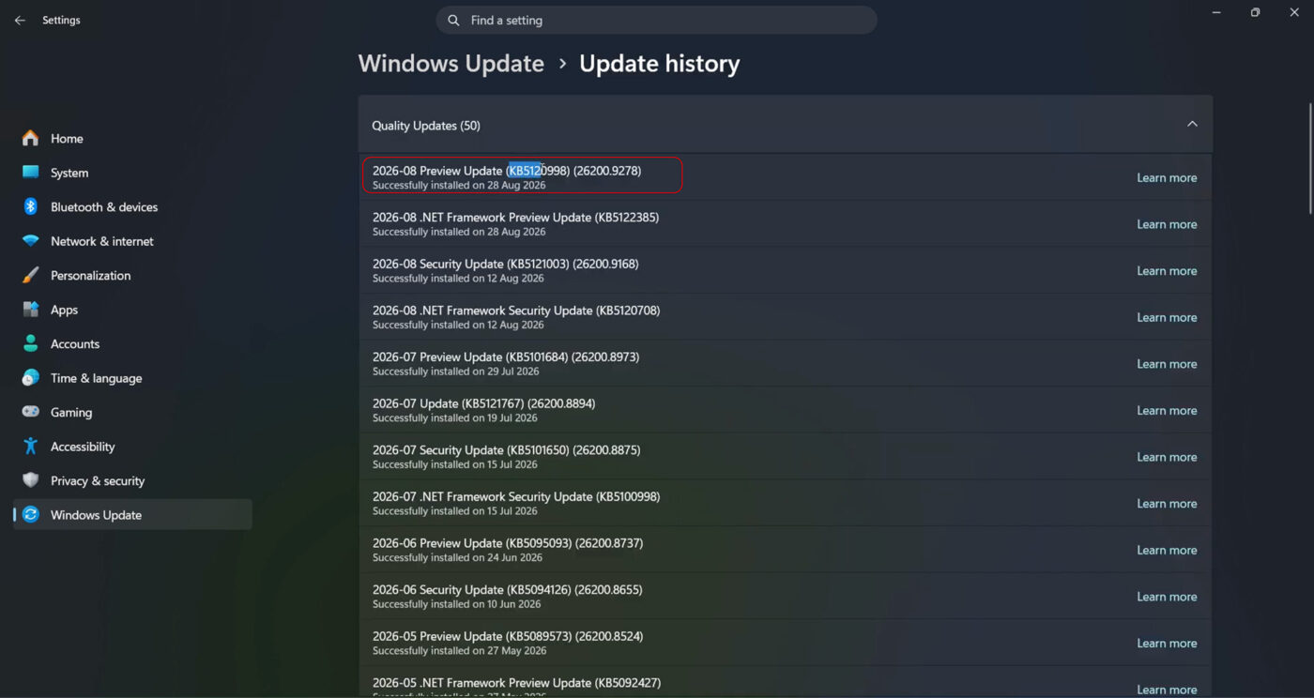Screen dimensions: 1314x698
Task: Learn more about KB5120708 .NET Security Update
Action: (1167, 317)
